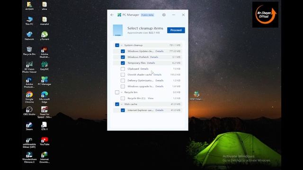Viewport: 303px width, 170px height.
Task: Toggle the System cleanup checkbox
Action: [117, 45]
